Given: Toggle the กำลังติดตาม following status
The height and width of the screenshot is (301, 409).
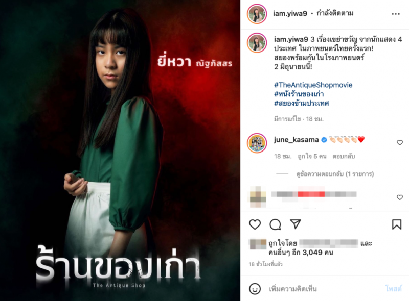Looking at the screenshot, I should (x=335, y=13).
